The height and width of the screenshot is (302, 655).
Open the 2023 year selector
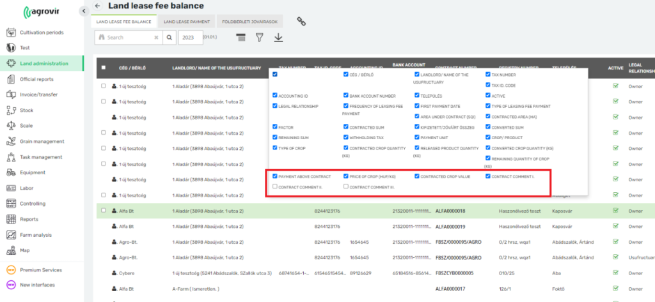tap(189, 38)
